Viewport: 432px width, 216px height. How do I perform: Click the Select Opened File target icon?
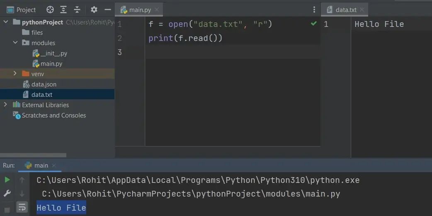point(50,10)
